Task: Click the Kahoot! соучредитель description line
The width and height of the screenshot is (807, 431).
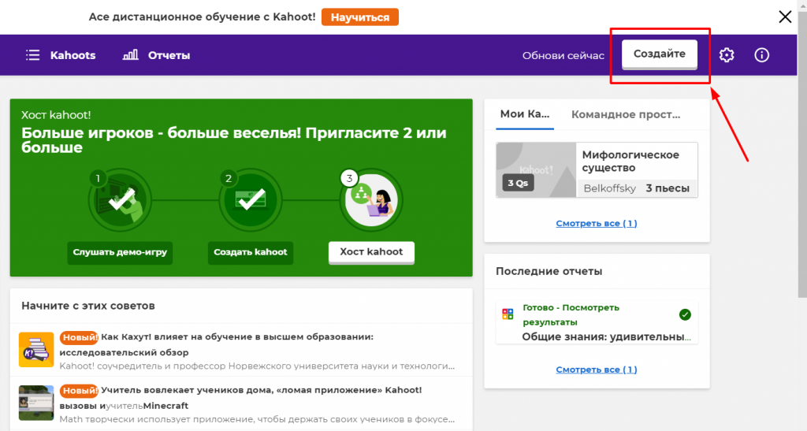Action: tap(257, 366)
